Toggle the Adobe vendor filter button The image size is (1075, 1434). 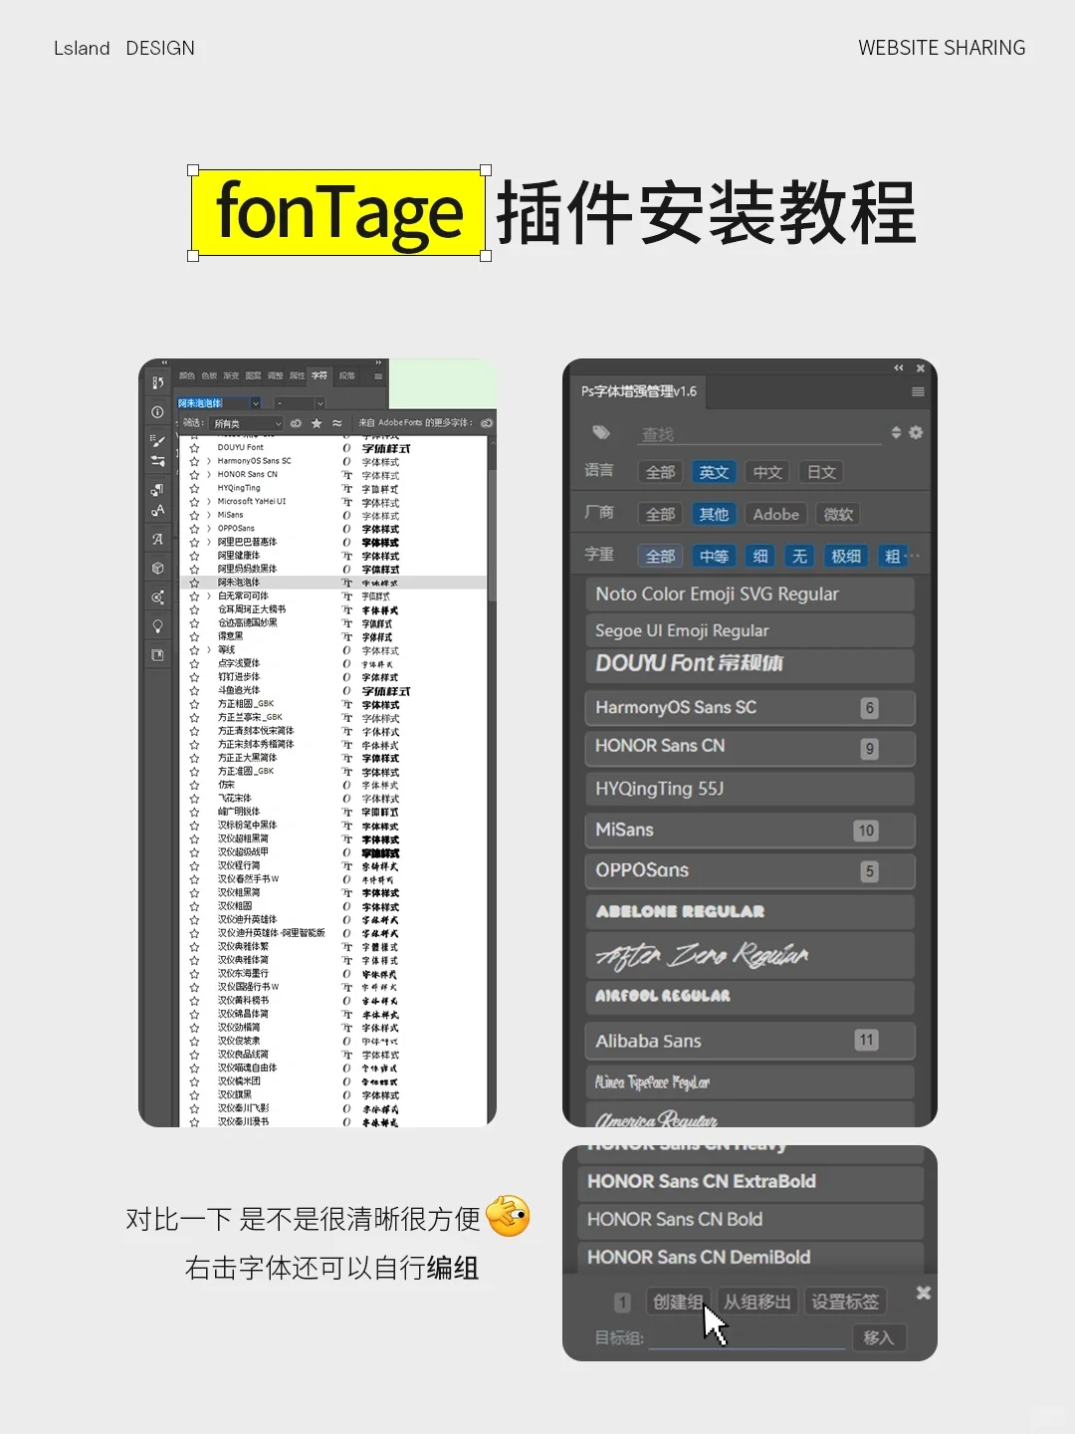click(x=775, y=514)
